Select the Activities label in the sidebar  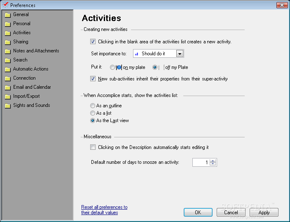[x=22, y=33]
